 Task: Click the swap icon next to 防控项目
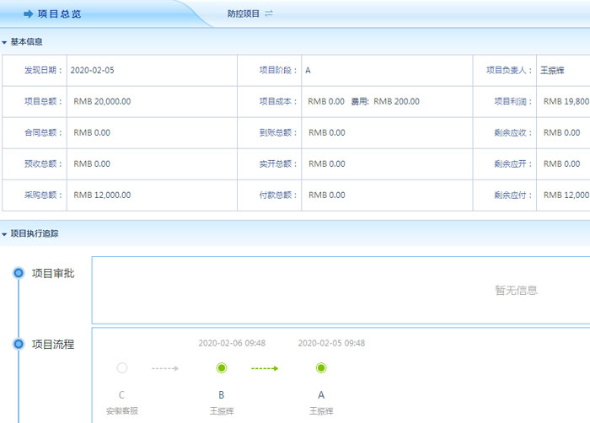pyautogui.click(x=269, y=14)
